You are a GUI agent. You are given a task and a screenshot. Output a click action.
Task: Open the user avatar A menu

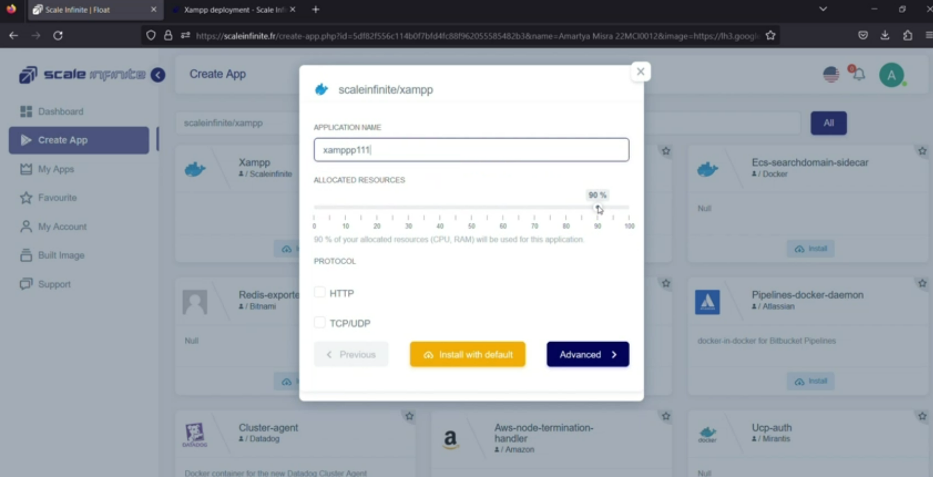(x=891, y=75)
